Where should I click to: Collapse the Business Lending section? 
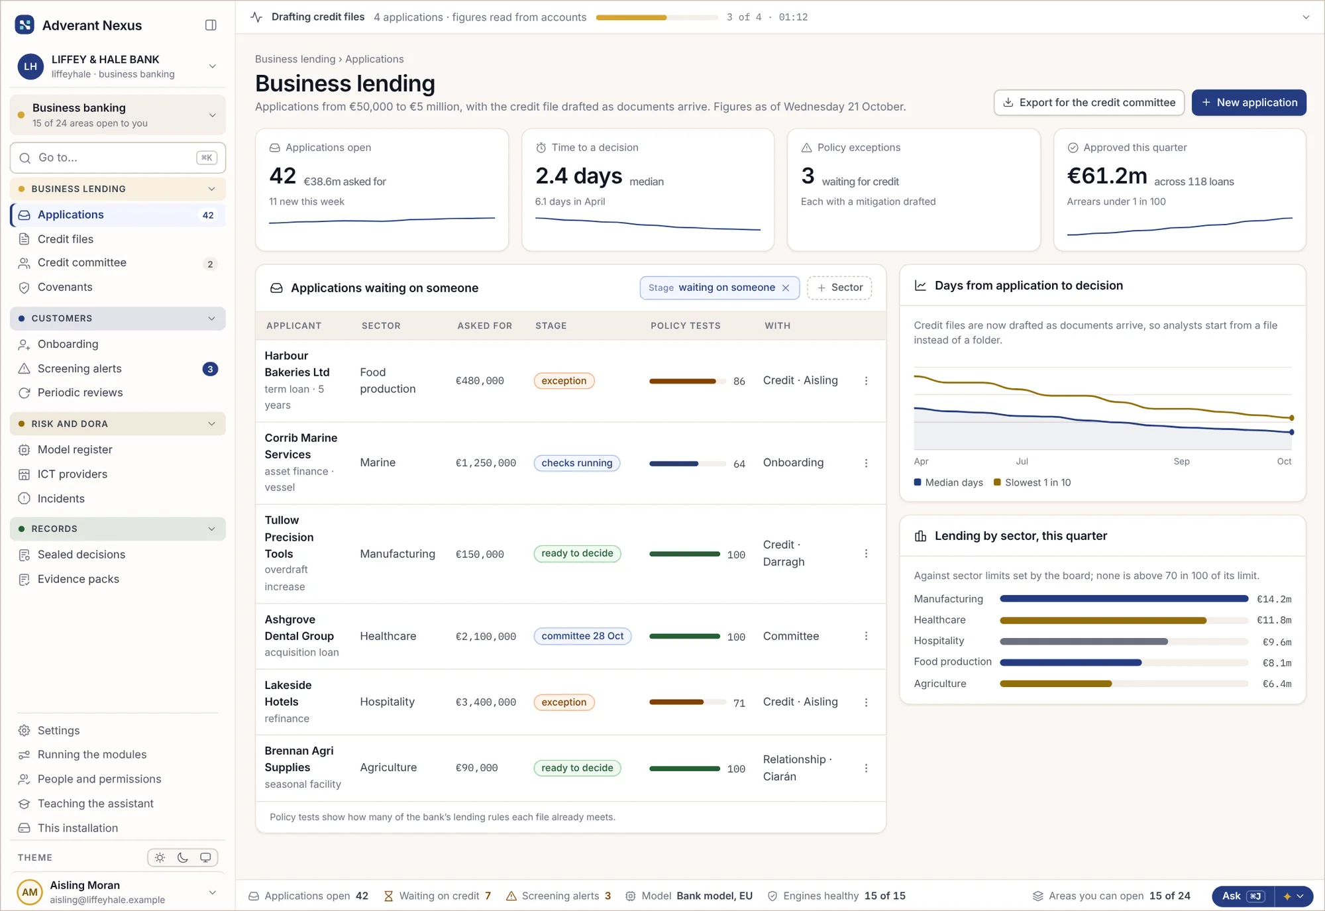pos(118,189)
